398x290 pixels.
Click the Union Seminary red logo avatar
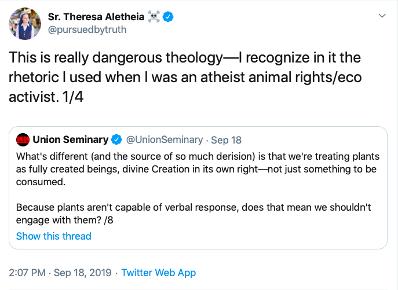23,140
